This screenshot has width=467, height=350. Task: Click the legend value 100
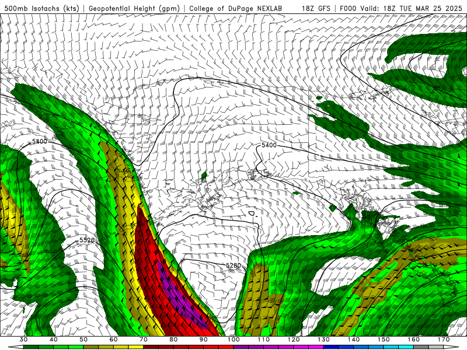click(233, 339)
